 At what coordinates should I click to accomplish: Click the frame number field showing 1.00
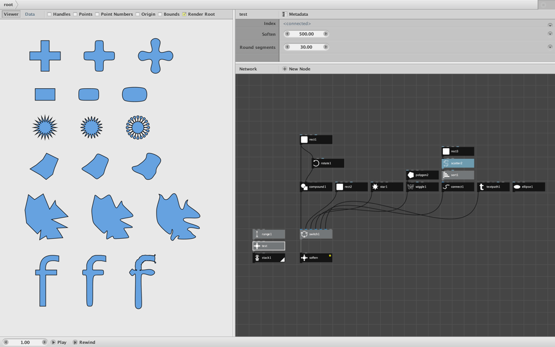(25, 343)
